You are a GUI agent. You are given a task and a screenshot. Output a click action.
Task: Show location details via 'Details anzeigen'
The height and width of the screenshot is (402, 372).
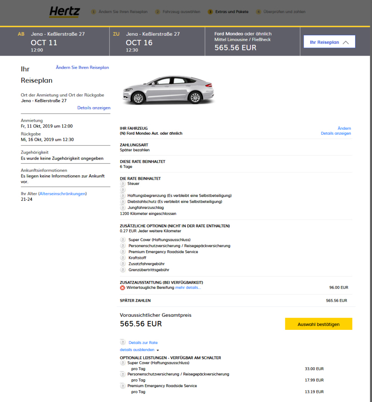(x=94, y=108)
